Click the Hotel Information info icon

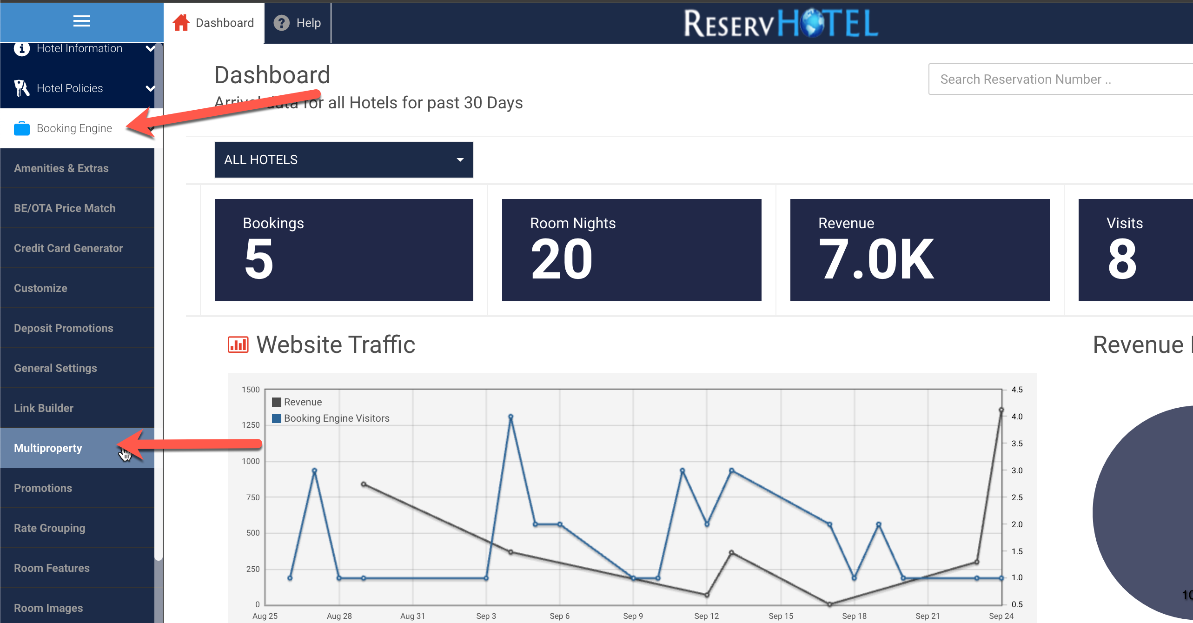point(21,48)
